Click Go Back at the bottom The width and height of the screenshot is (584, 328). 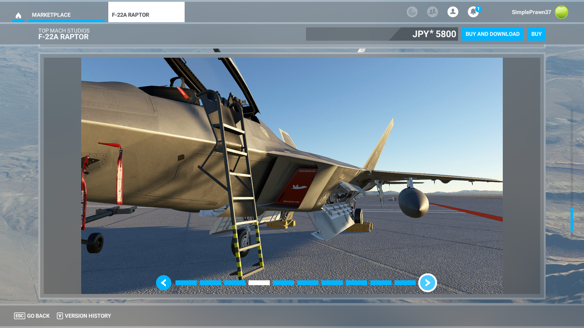coord(32,316)
